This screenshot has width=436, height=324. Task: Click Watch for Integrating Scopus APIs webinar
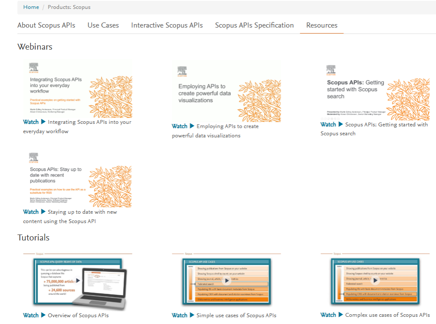tap(31, 122)
